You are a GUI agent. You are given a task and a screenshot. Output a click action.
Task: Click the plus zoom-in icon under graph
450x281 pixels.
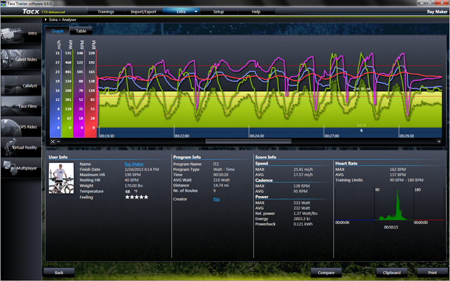coord(439,141)
